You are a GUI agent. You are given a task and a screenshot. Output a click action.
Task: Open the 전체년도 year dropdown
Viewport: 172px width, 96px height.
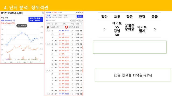coord(80,13)
